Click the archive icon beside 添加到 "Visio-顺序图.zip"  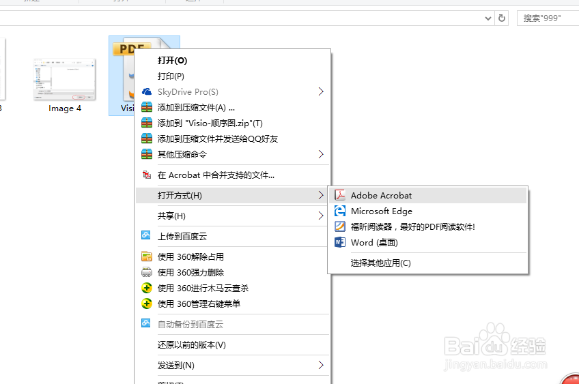[x=147, y=123]
